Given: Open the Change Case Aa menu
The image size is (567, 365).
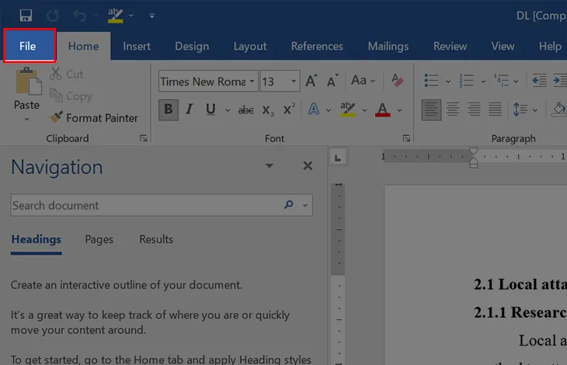Looking at the screenshot, I should click(363, 80).
